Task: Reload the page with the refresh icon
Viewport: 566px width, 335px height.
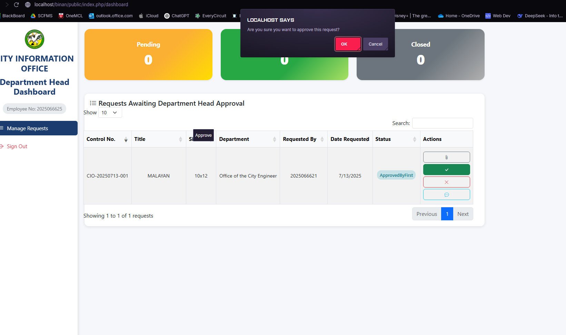Action: pos(16,4)
